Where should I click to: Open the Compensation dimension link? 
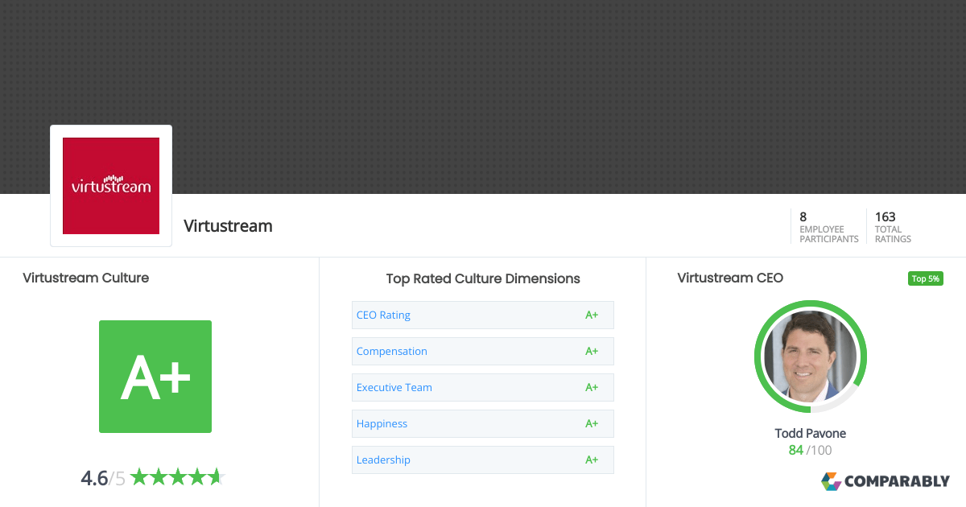click(x=392, y=352)
